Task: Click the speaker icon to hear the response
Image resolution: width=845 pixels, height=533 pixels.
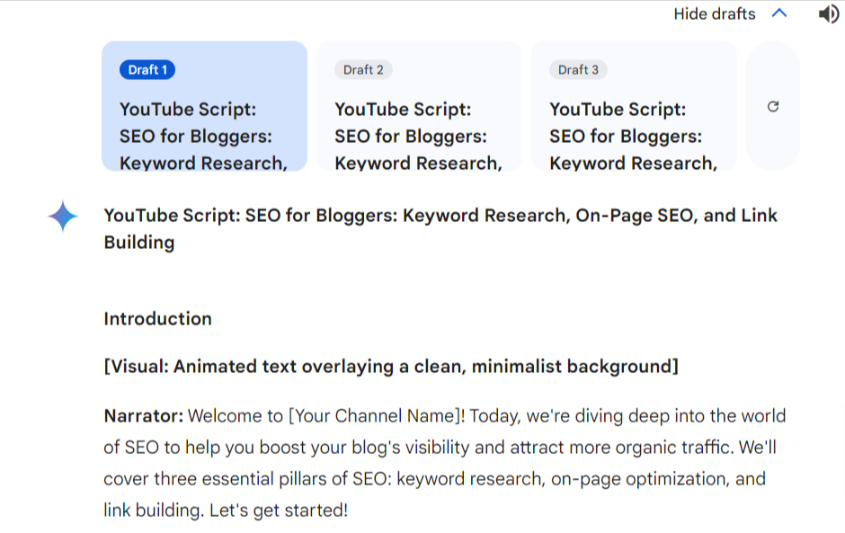Action: coord(829,13)
